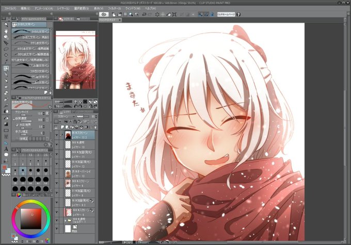
Task: Click the CLIP STUDIO swirl icon in command bar
Action: click(104, 14)
